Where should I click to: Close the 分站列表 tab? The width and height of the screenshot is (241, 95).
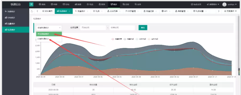pos(120,11)
